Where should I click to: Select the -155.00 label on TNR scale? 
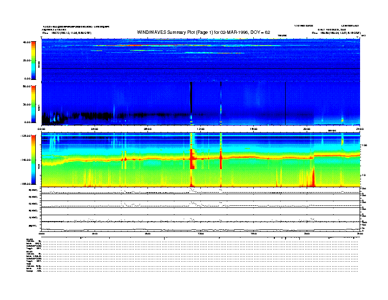pyautogui.click(x=25, y=184)
